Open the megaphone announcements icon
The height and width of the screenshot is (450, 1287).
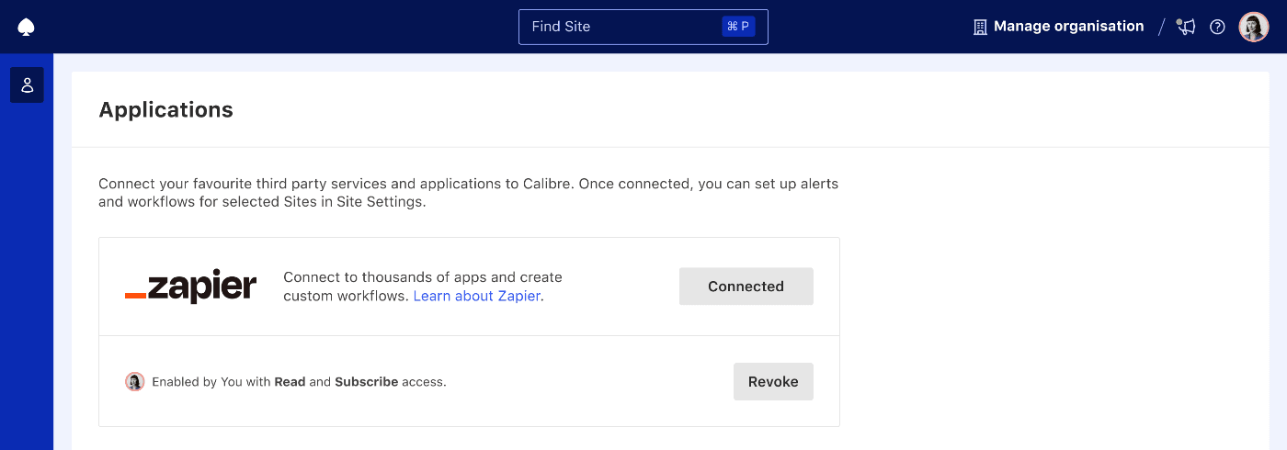click(x=1187, y=27)
